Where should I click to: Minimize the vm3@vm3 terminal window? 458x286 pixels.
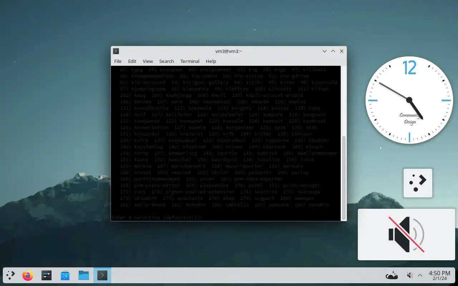tap(325, 51)
